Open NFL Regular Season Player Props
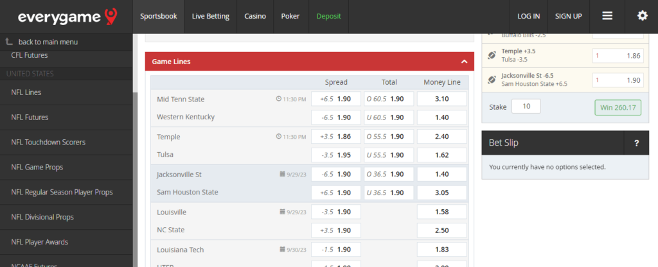The height and width of the screenshot is (267, 658). click(66, 192)
